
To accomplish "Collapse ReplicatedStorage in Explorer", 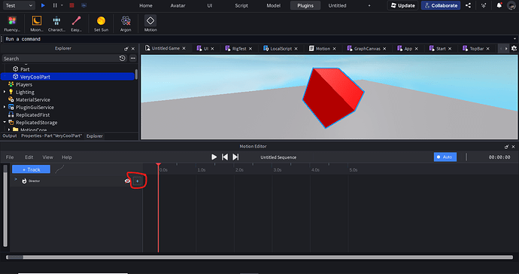I will pos(5,122).
